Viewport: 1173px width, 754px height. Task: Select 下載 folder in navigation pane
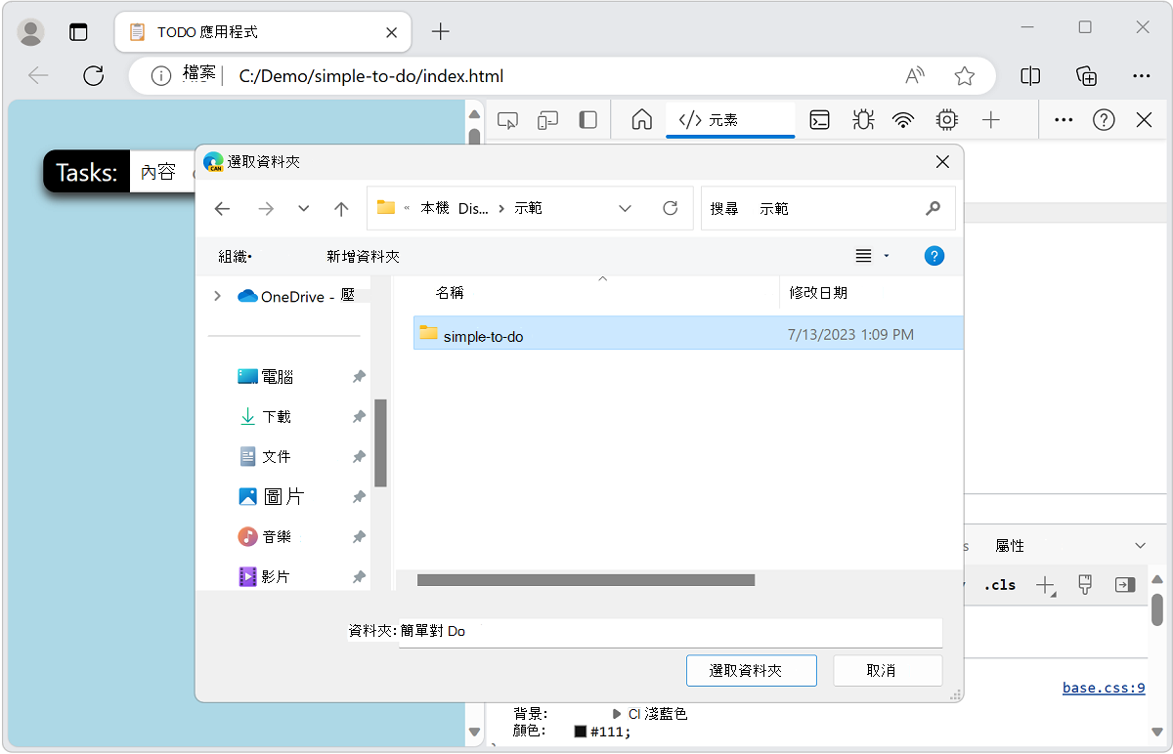pos(265,417)
